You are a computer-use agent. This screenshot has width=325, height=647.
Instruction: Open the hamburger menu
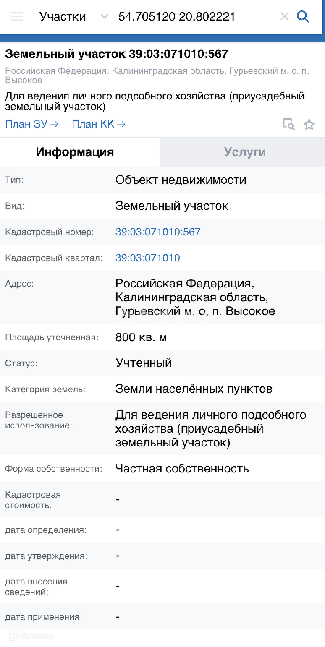pyautogui.click(x=17, y=17)
